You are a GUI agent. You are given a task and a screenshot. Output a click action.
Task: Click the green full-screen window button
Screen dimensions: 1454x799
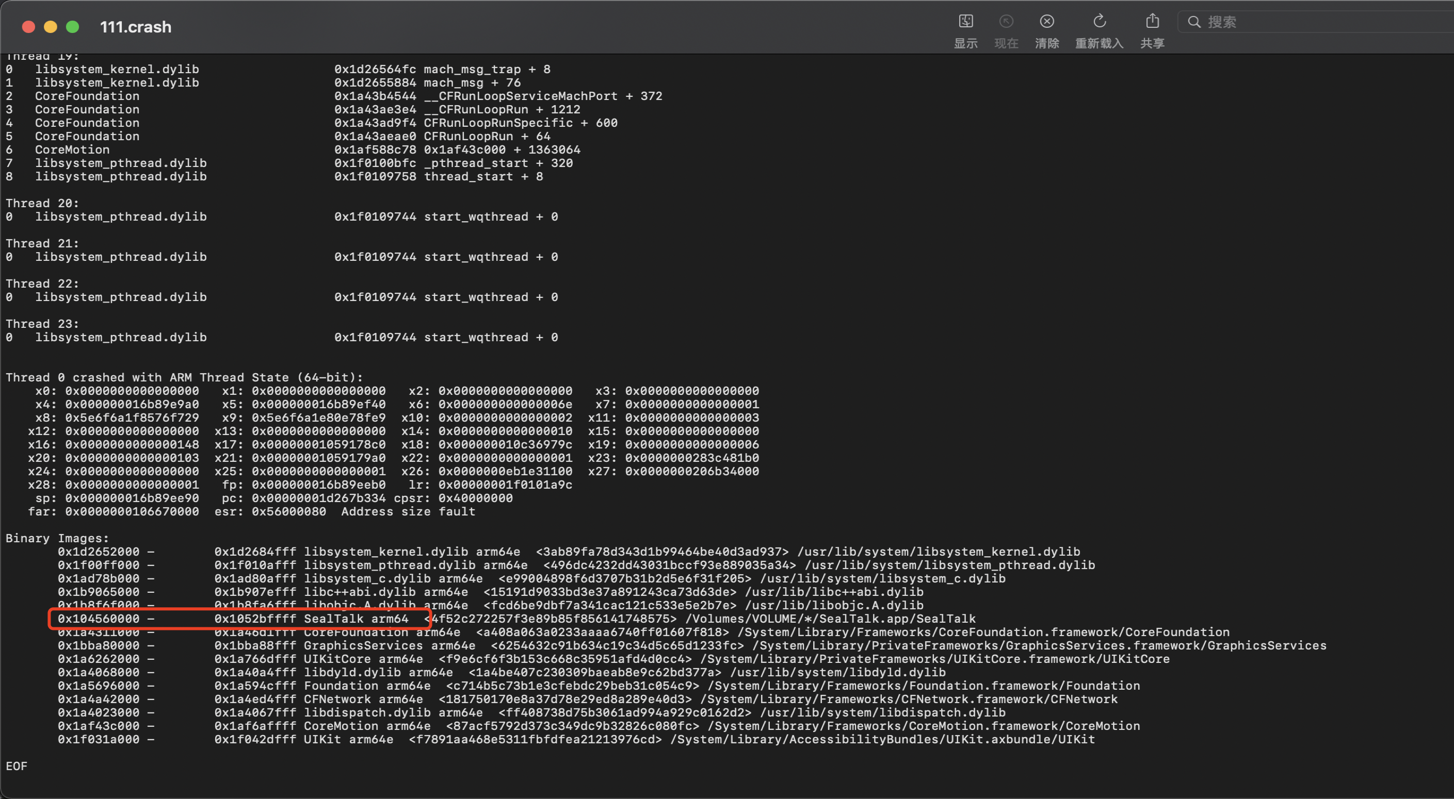click(72, 26)
